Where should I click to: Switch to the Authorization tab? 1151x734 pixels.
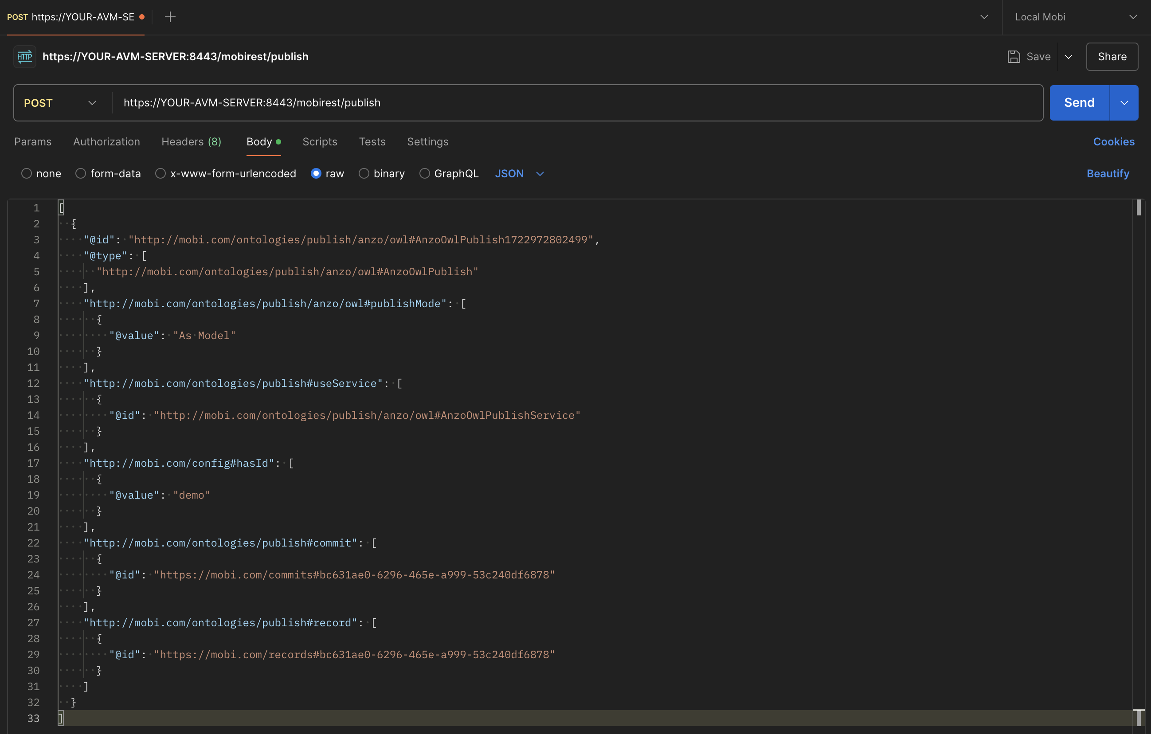pyautogui.click(x=106, y=142)
